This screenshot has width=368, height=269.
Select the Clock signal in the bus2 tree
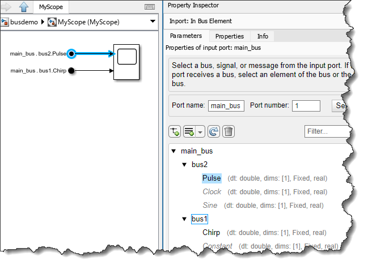pos(212,191)
